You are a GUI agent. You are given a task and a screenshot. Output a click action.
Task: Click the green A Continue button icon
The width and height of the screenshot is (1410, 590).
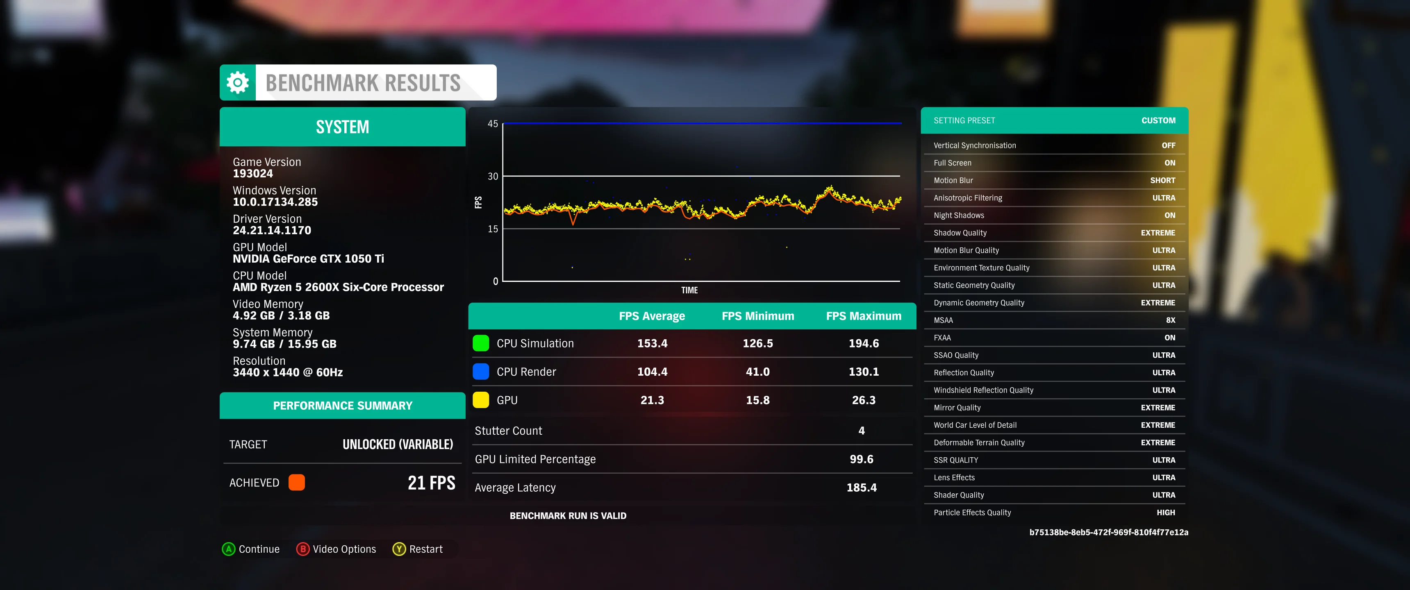(229, 549)
